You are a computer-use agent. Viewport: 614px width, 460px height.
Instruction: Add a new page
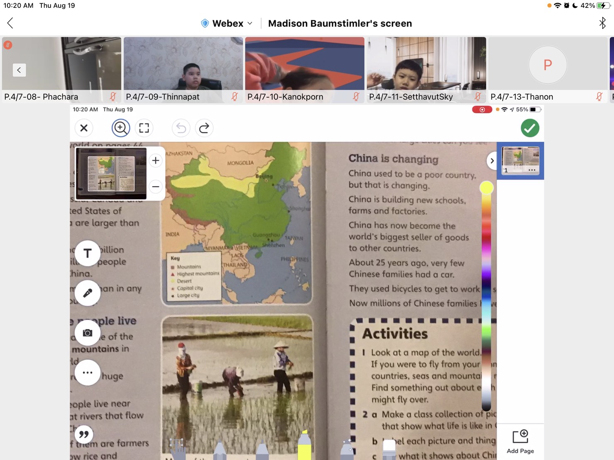(520, 442)
